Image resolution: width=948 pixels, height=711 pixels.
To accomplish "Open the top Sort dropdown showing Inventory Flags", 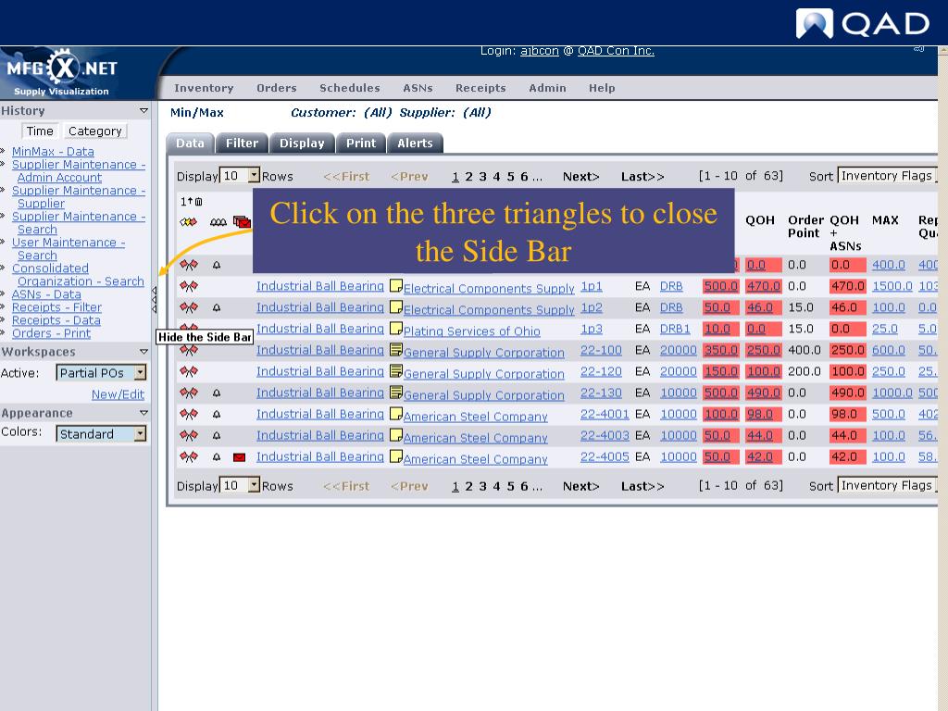I will click(888, 175).
